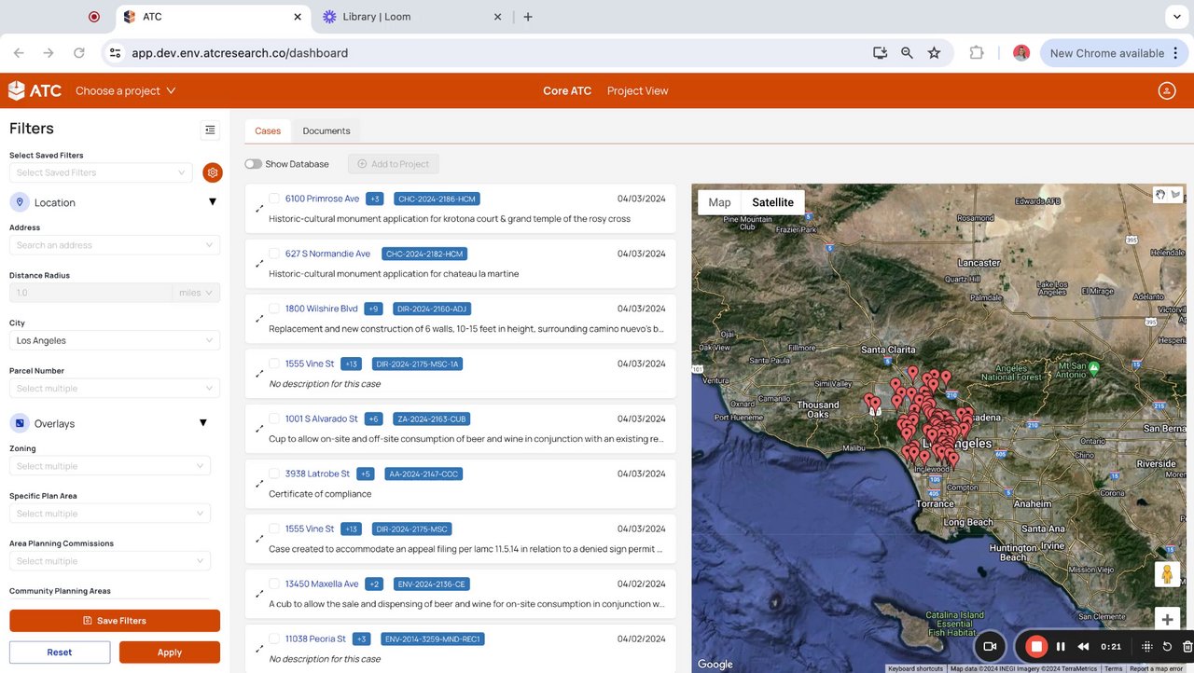The height and width of the screenshot is (673, 1194).
Task: Click the Save Filters button
Action: pos(115,621)
